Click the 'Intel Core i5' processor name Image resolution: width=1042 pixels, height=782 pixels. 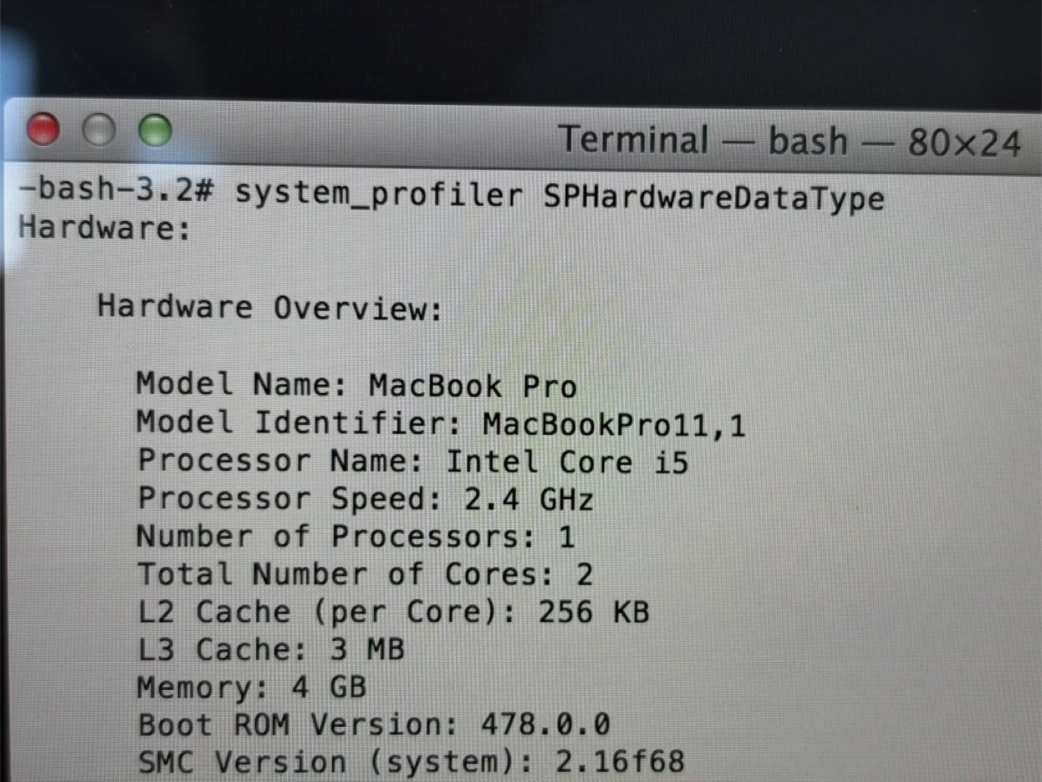pyautogui.click(x=566, y=462)
